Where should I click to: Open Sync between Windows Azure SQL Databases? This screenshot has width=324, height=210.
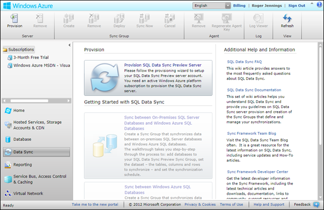pyautogui.click(x=157, y=189)
